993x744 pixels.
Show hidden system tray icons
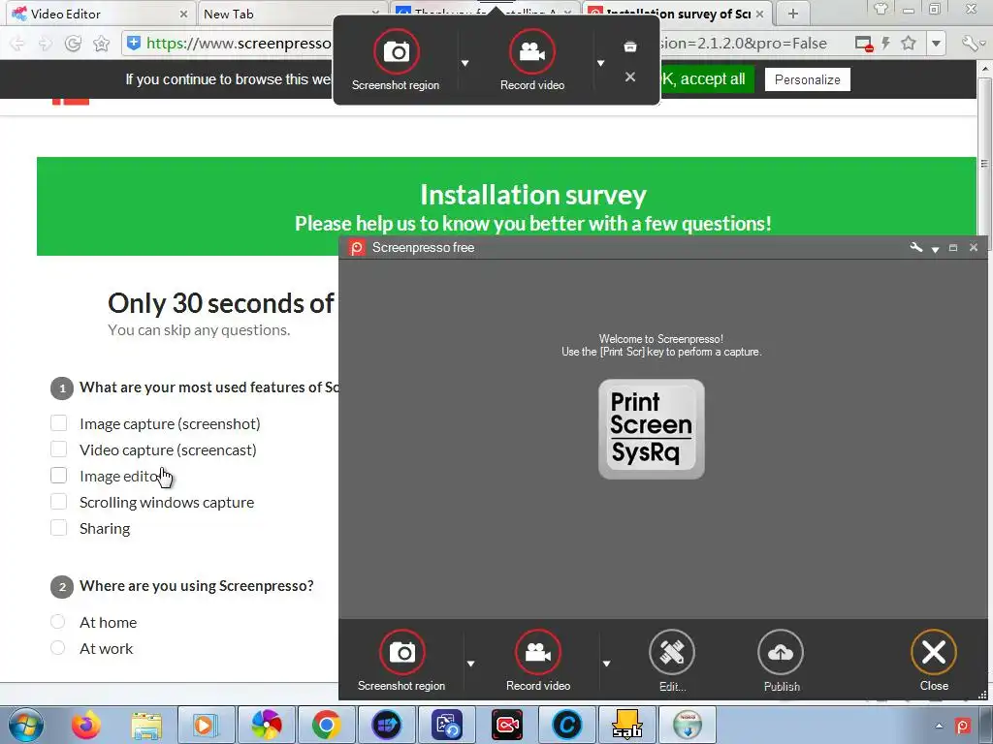point(939,726)
